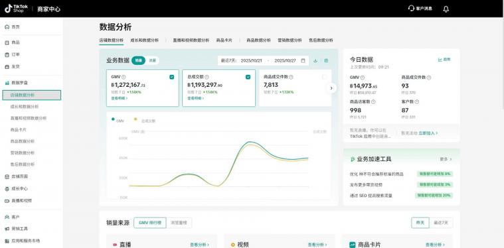Open 查看明细 under 总成交额 card
Screen dimensions: 504x248
(195, 98)
